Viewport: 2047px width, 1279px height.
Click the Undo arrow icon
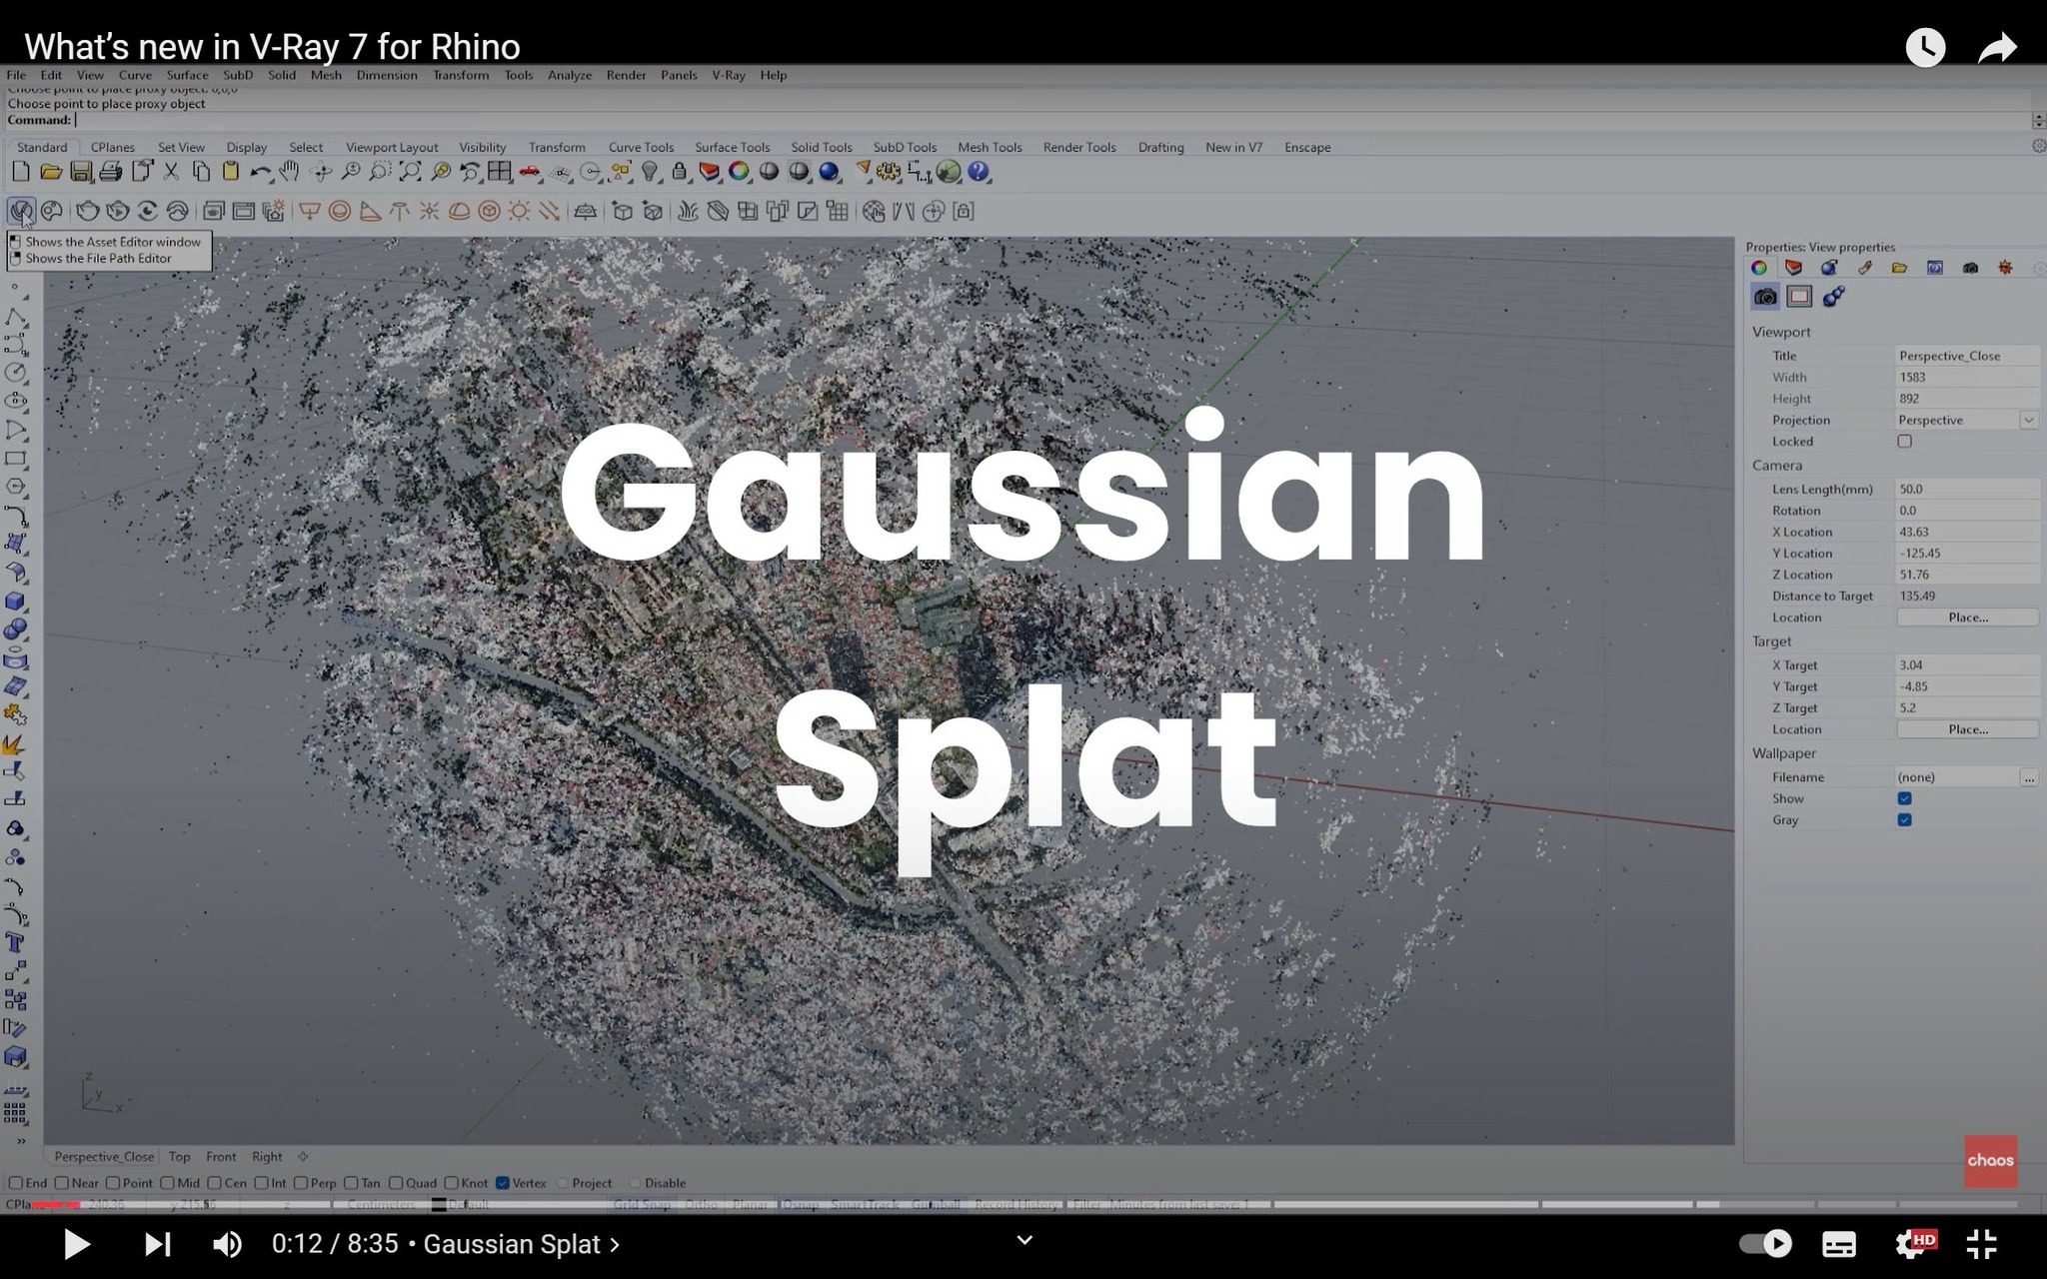(261, 172)
